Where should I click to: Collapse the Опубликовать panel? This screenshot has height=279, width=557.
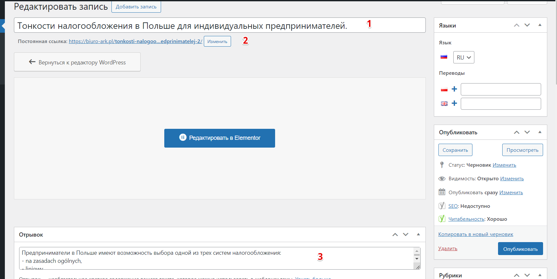coord(540,132)
